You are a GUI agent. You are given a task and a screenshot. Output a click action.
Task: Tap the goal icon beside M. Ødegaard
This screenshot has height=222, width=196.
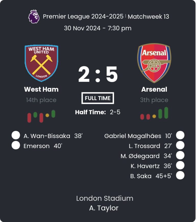pyautogui.click(x=180, y=155)
